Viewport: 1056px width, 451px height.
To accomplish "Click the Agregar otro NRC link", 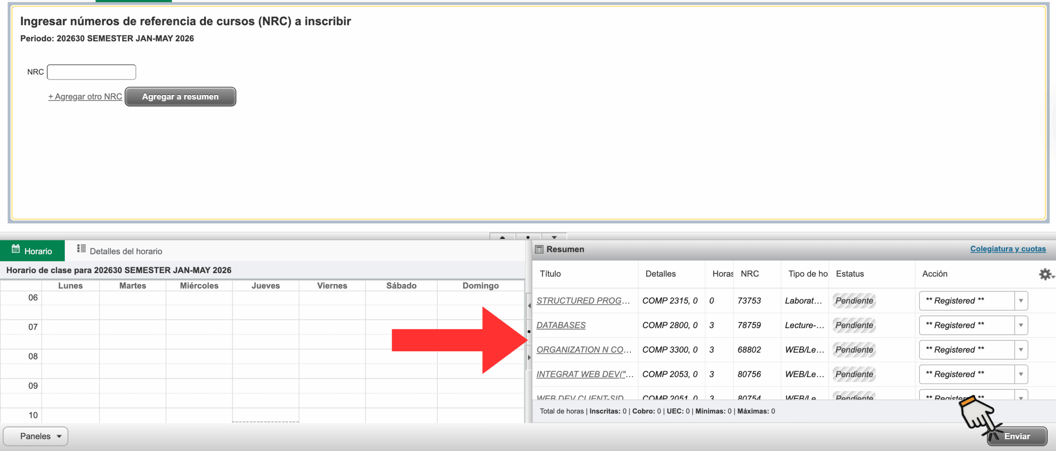I will [x=85, y=97].
